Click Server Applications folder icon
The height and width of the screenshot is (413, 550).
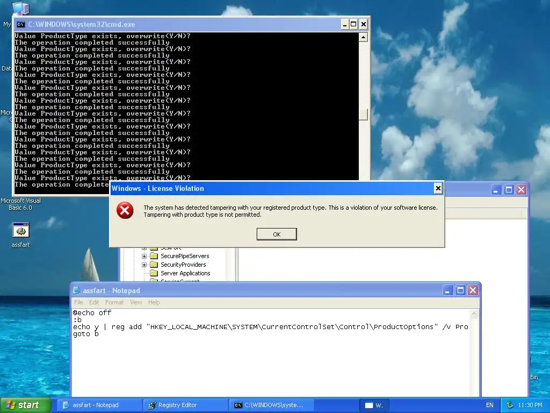click(154, 273)
